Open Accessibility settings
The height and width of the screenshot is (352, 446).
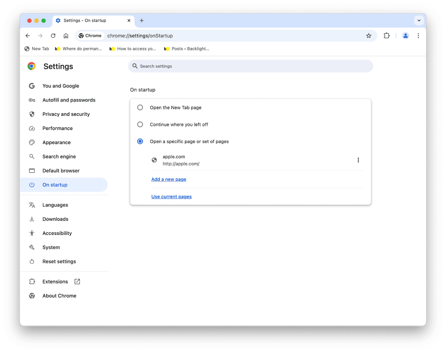[x=64, y=233]
